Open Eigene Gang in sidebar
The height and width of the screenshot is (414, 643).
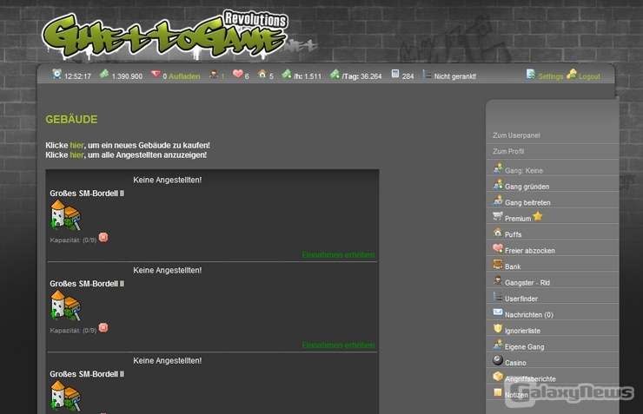(x=525, y=347)
